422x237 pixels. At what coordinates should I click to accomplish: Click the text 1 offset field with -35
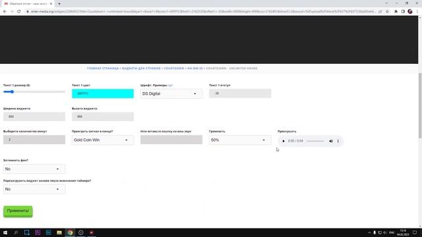pyautogui.click(x=240, y=93)
